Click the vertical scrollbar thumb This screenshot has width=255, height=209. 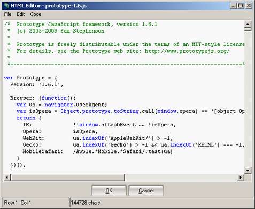(248, 29)
